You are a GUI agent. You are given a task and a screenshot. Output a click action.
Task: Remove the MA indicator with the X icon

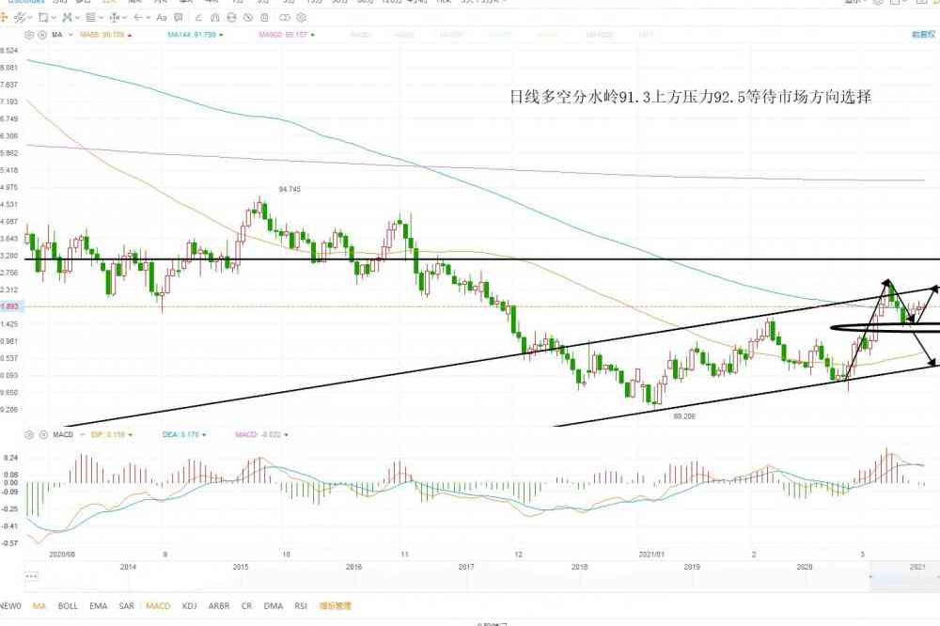tap(41, 35)
